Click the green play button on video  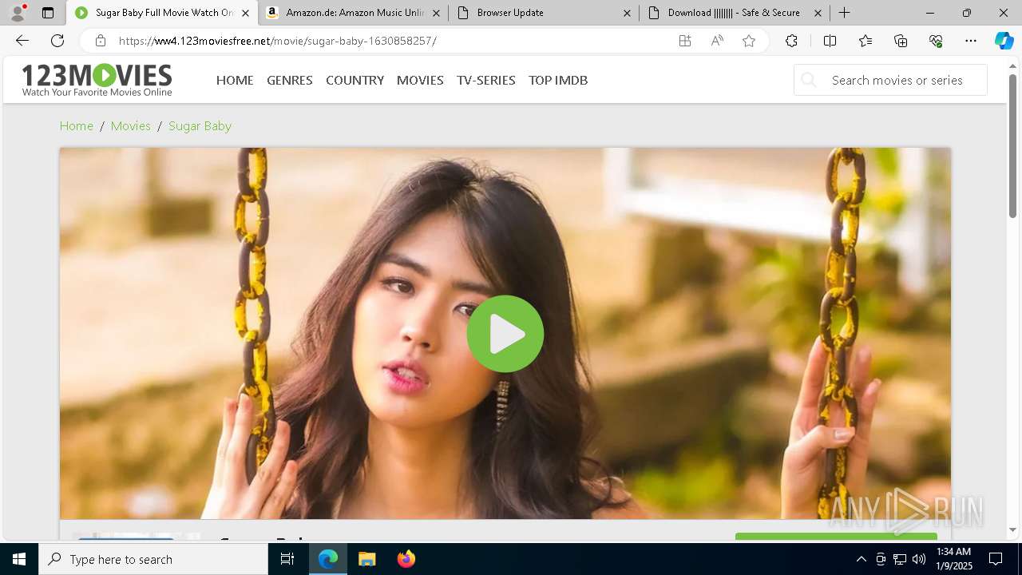pyautogui.click(x=505, y=334)
